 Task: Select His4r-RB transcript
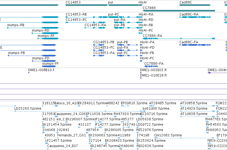point(141,28)
